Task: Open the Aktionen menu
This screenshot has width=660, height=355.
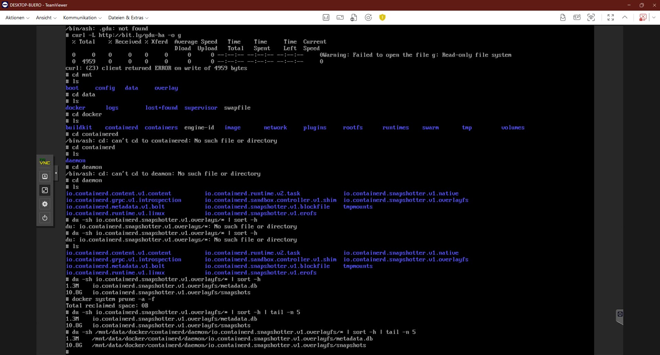Action: tap(17, 18)
